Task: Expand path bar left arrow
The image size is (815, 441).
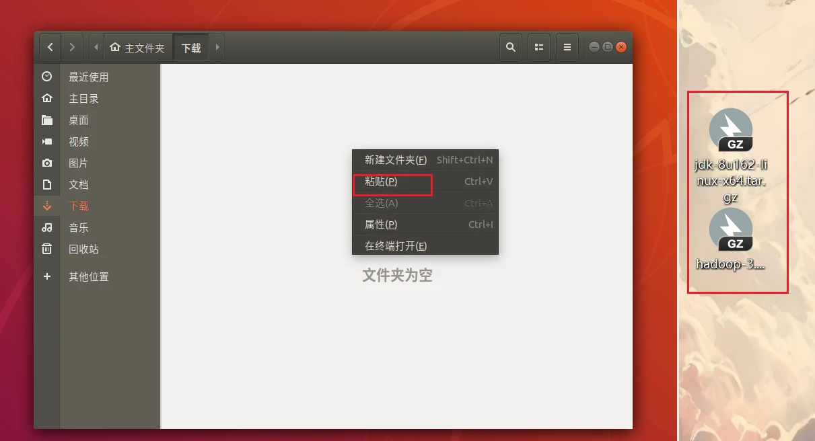Action: tap(96, 48)
